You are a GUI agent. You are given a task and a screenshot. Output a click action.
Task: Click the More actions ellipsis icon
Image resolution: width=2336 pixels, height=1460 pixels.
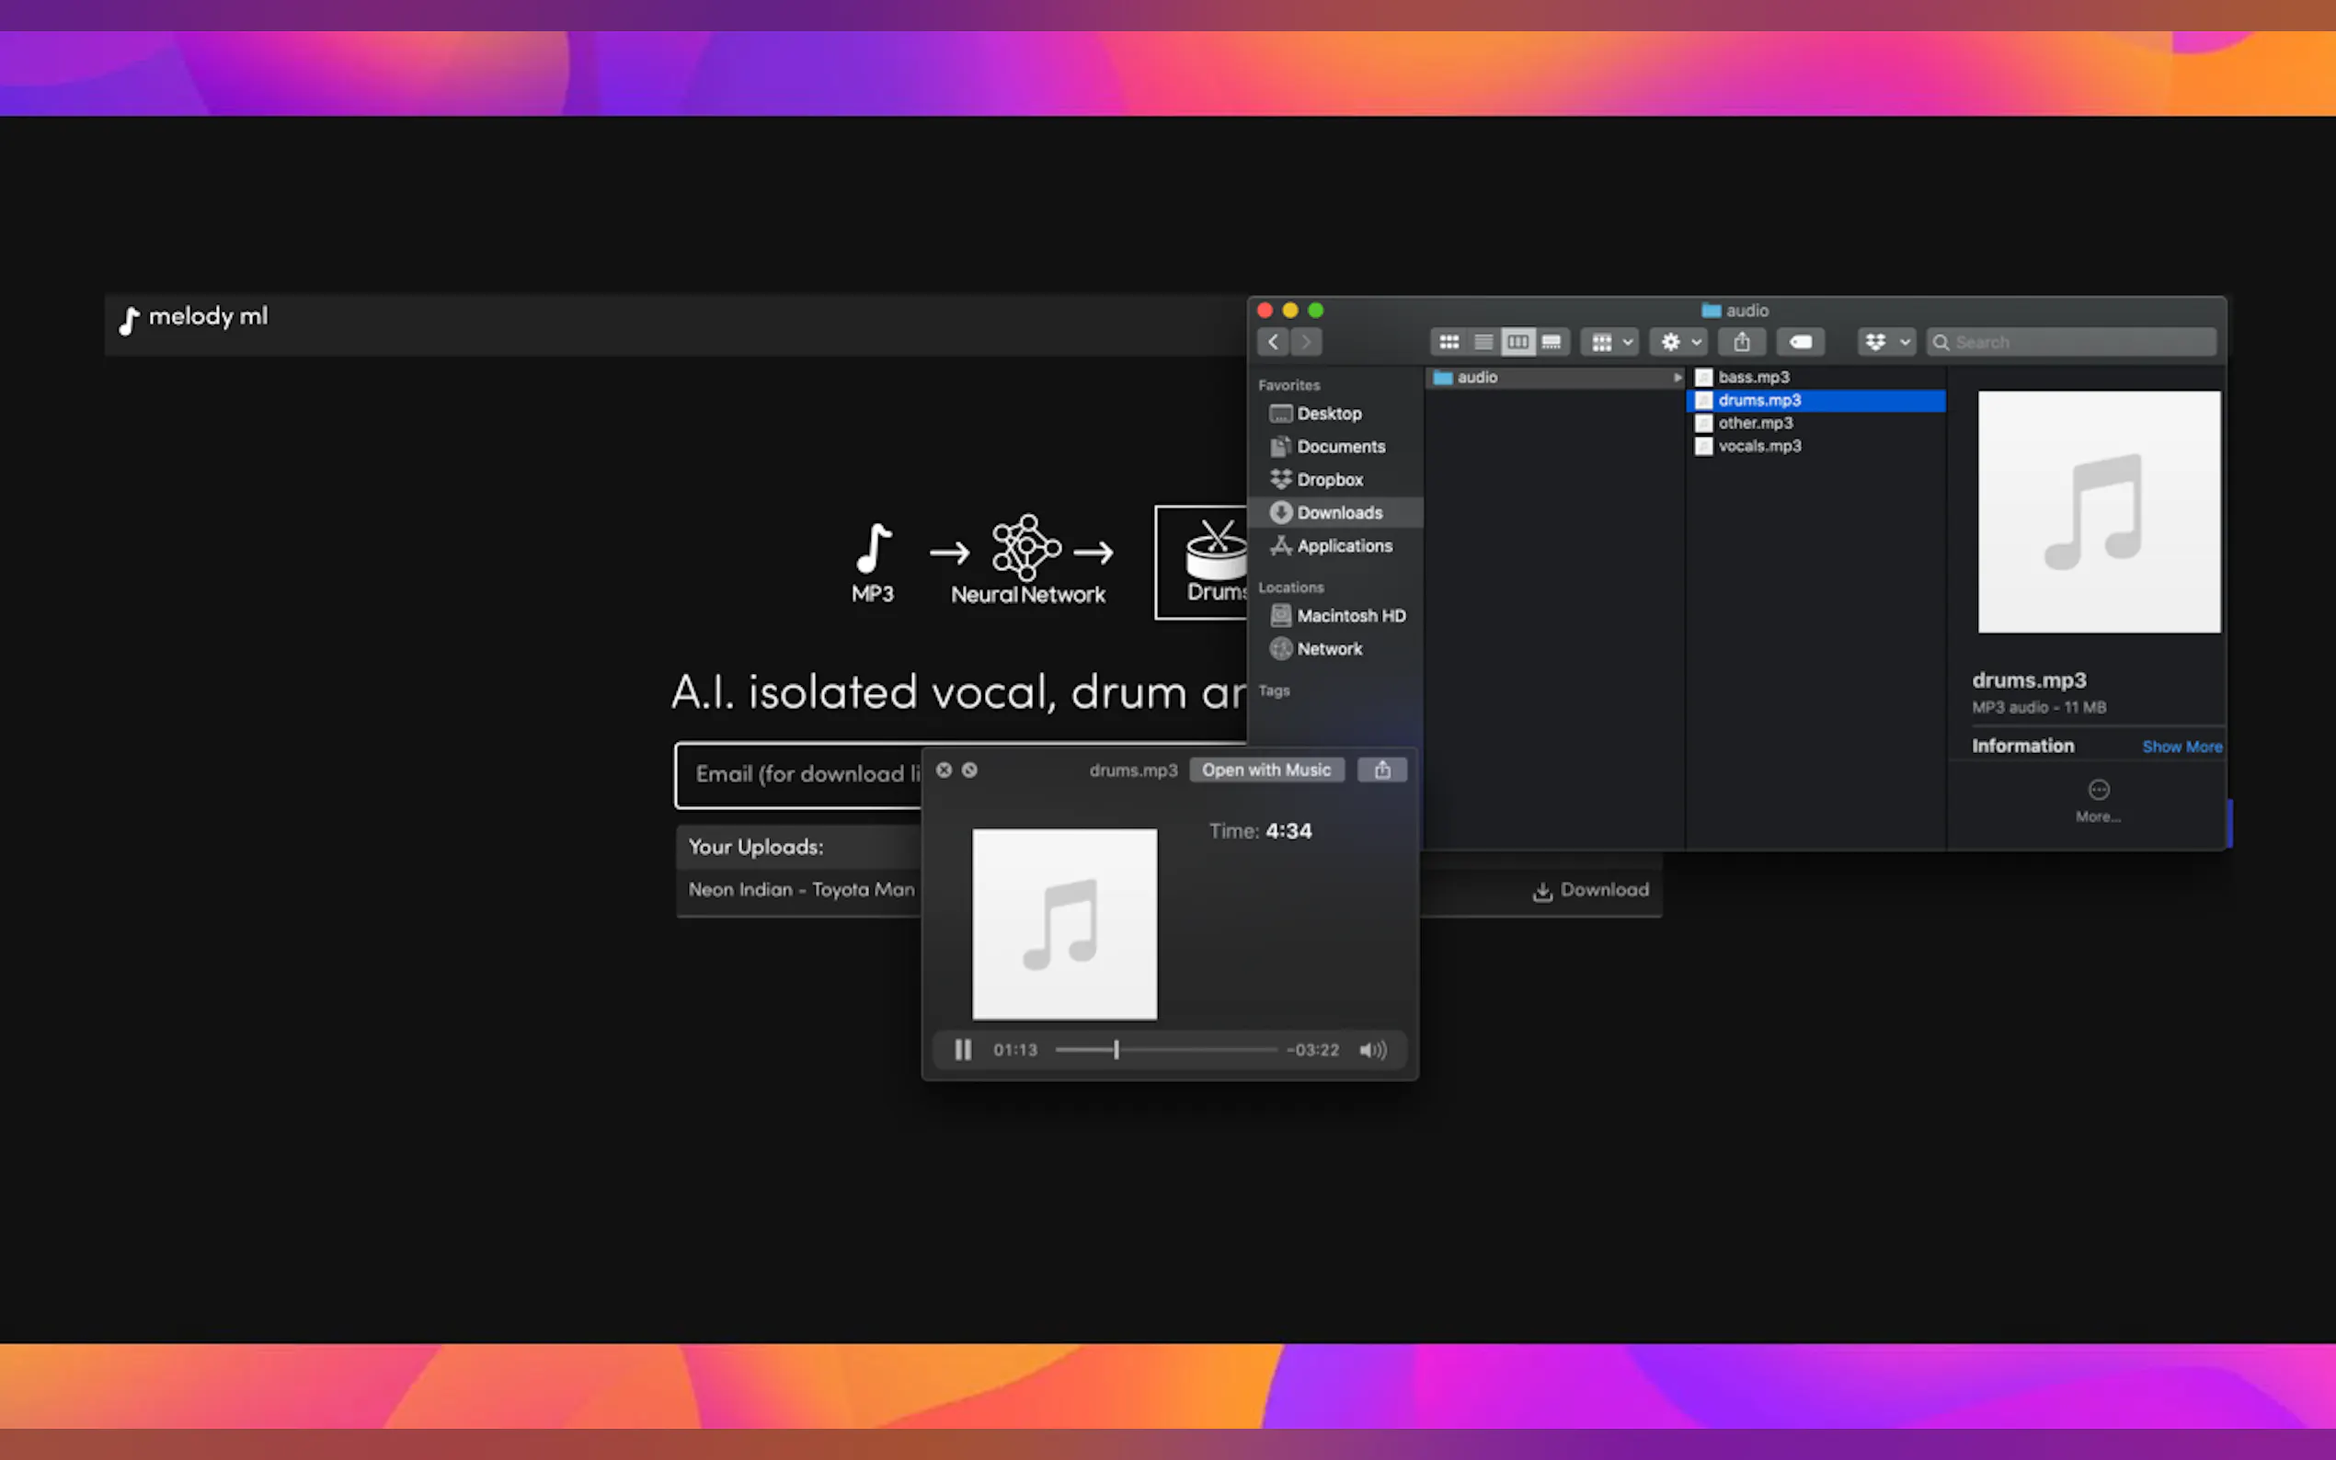tap(2098, 790)
